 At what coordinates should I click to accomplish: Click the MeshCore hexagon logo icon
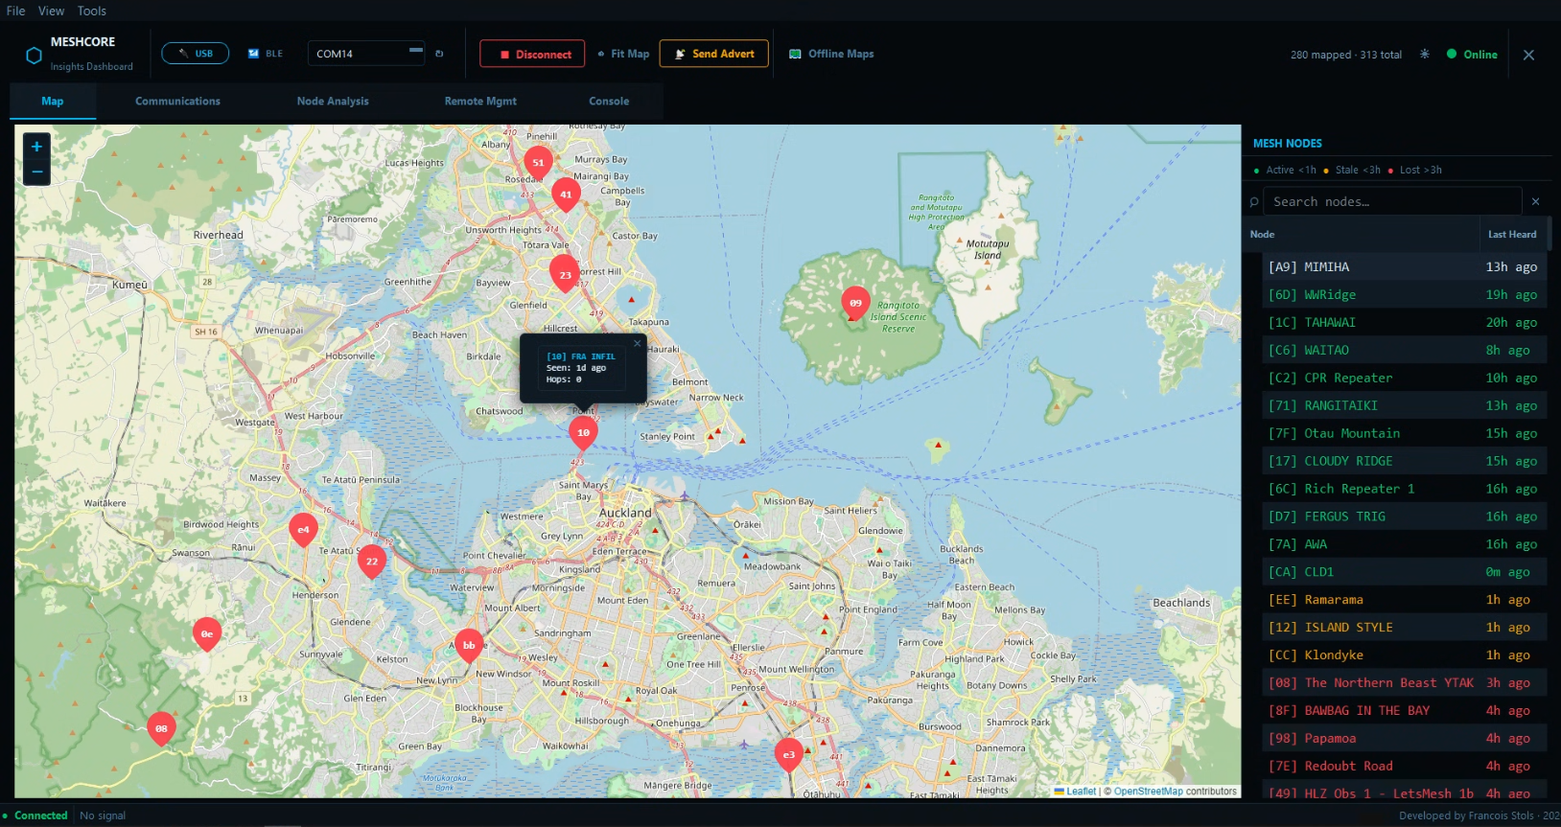tap(34, 56)
